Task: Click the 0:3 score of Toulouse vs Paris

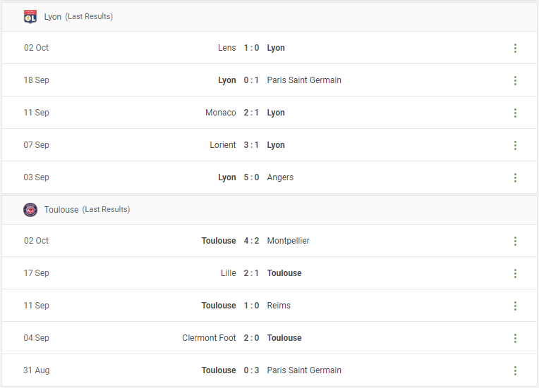Action: coord(251,370)
